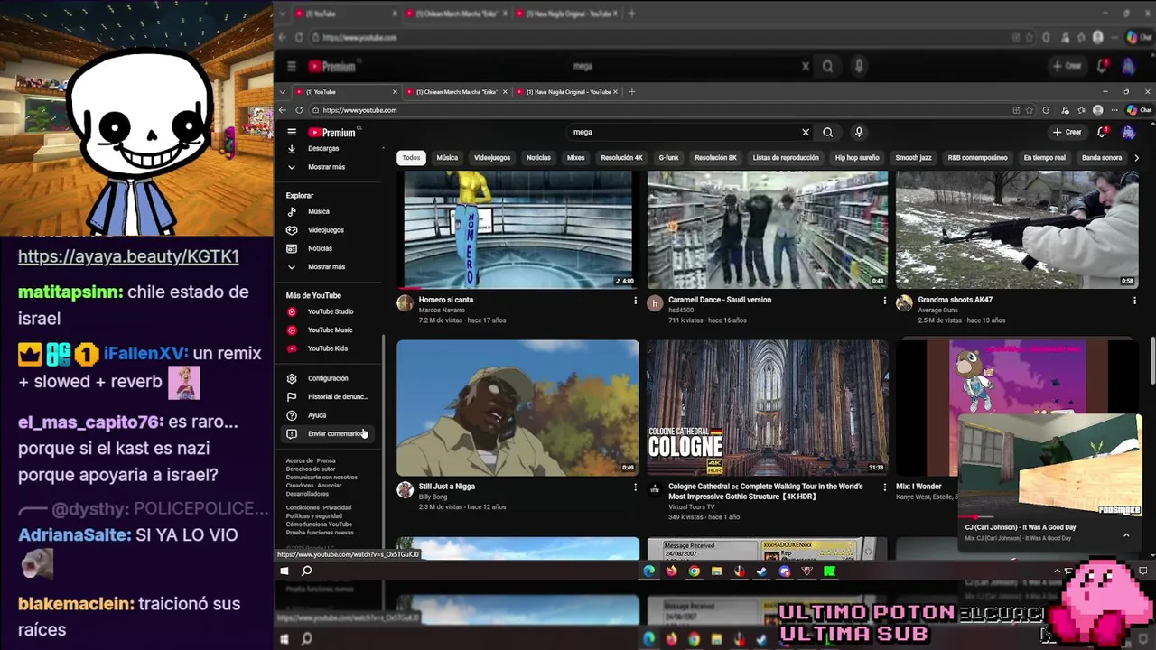Launch YouTube Studio from sidebar
Viewport: 1156px width, 650px height.
[330, 311]
